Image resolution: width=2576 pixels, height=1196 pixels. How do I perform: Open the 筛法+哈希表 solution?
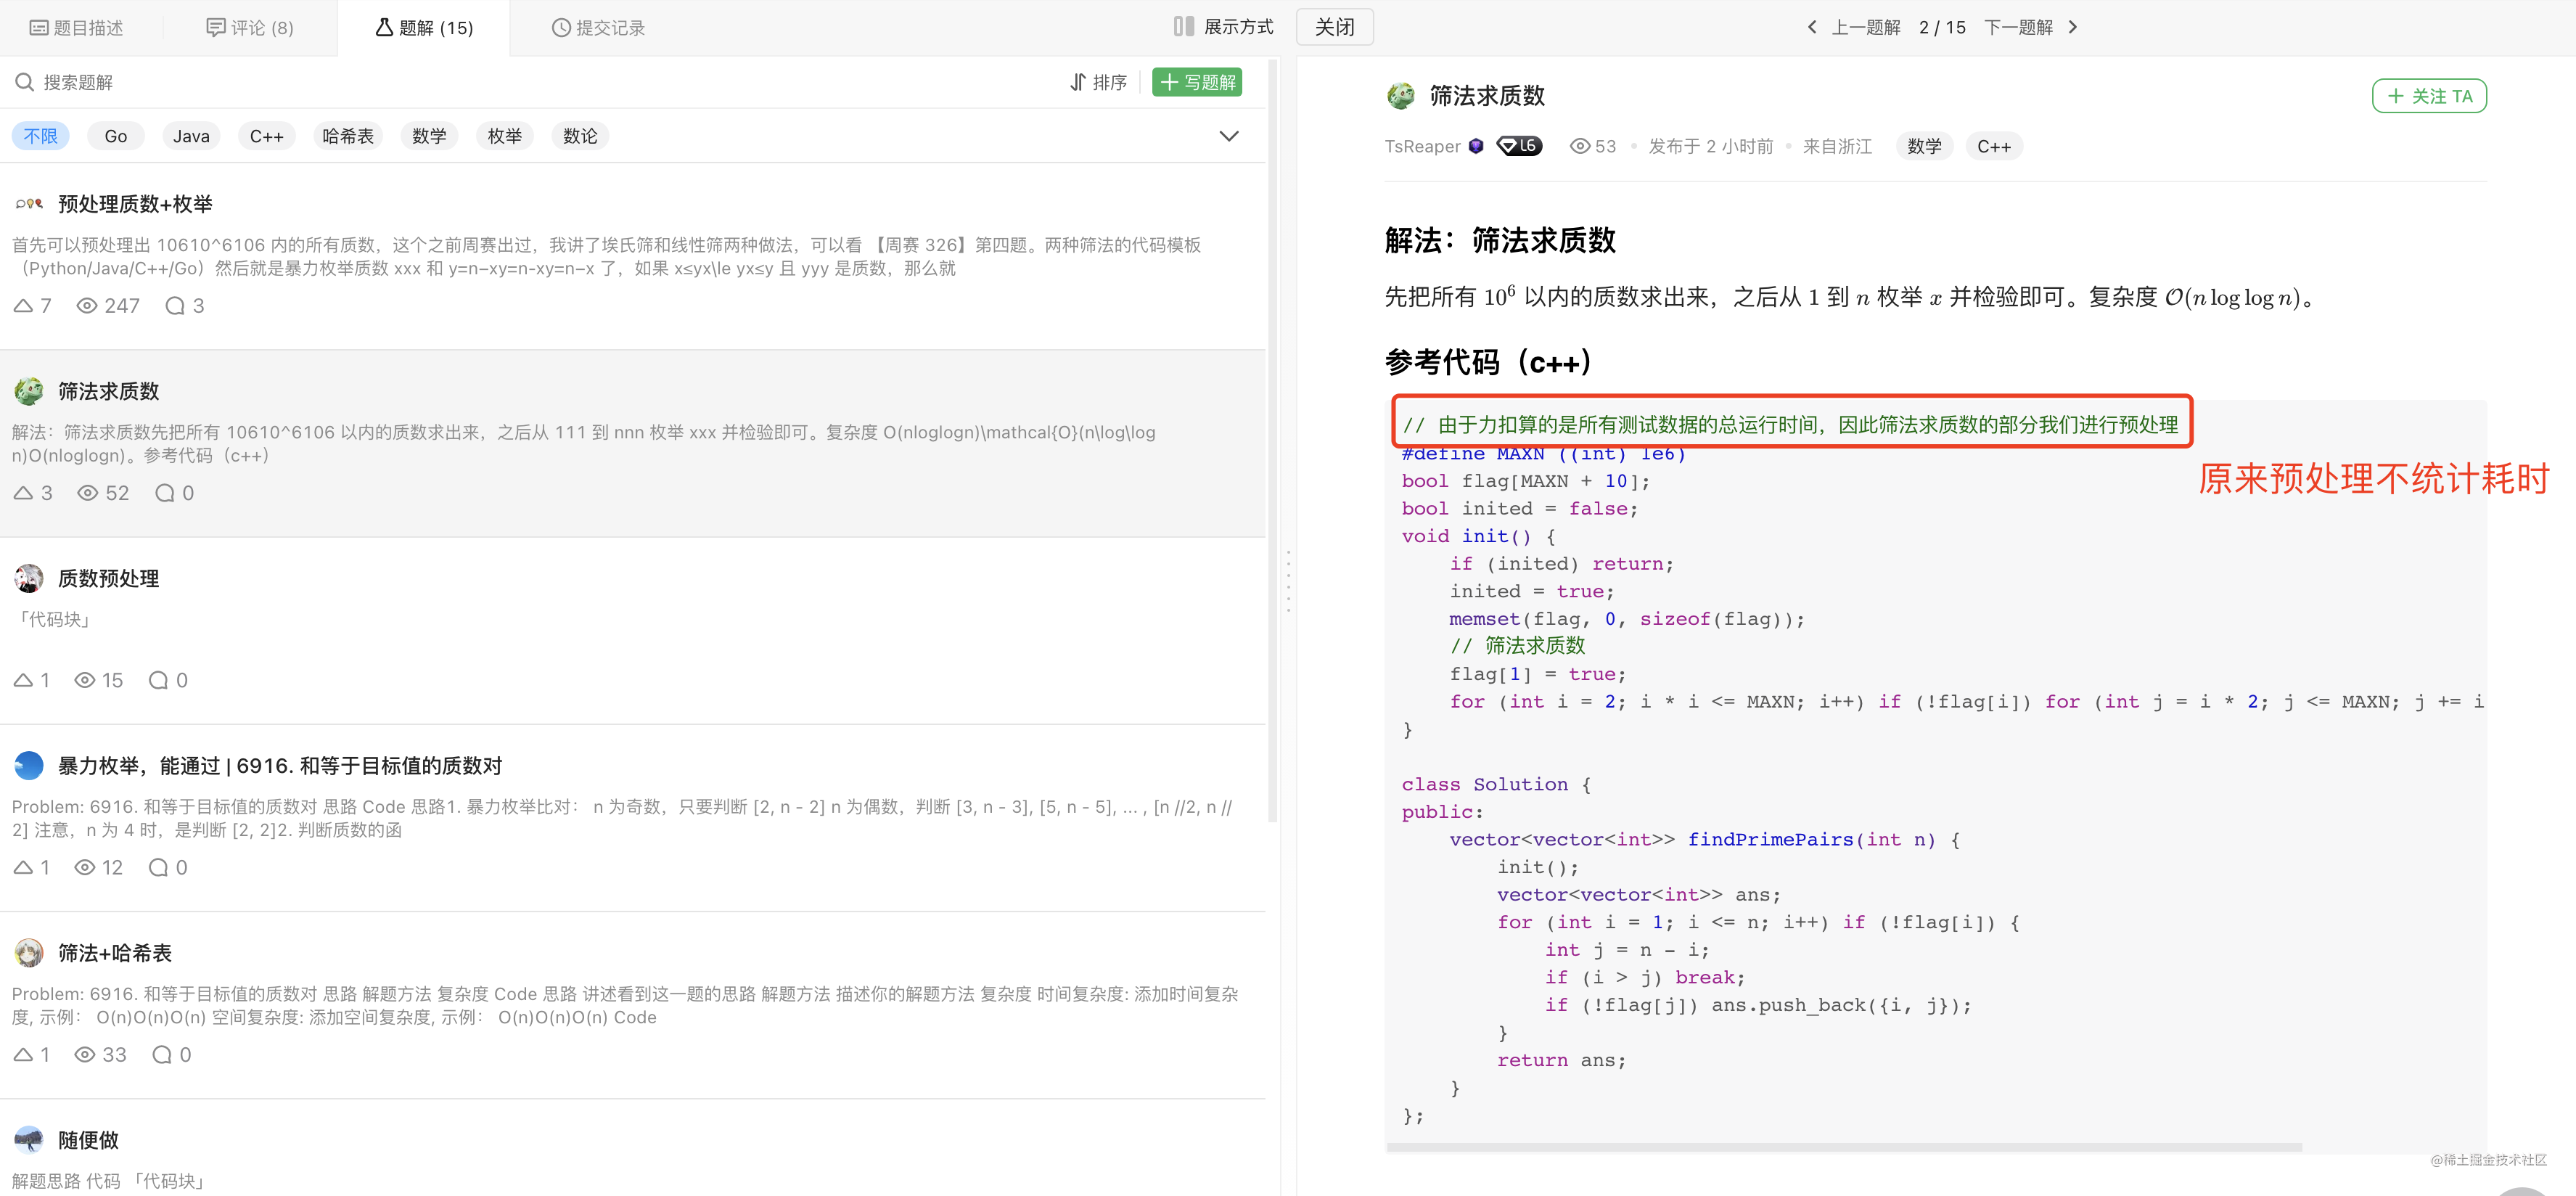[x=115, y=953]
